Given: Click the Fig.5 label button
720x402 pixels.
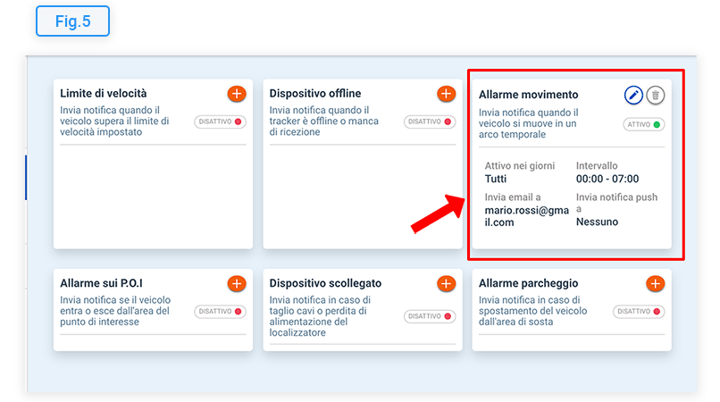Looking at the screenshot, I should (x=72, y=21).
